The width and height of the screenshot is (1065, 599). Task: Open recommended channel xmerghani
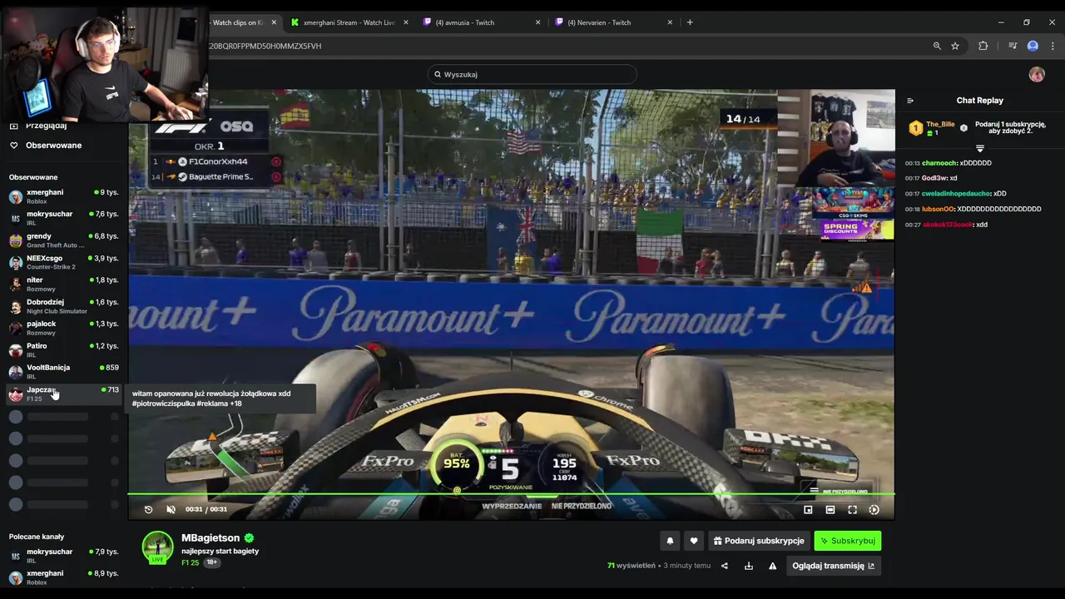click(64, 577)
